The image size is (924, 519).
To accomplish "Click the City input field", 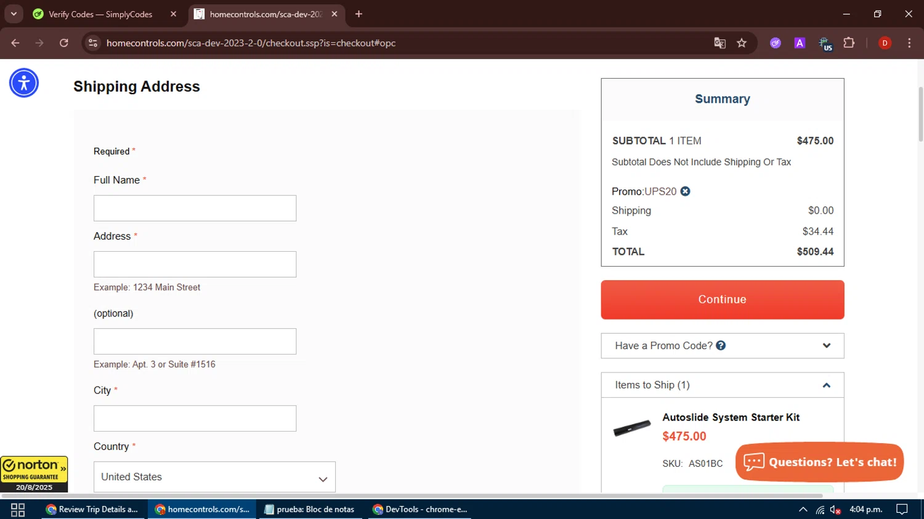I will pos(195,419).
